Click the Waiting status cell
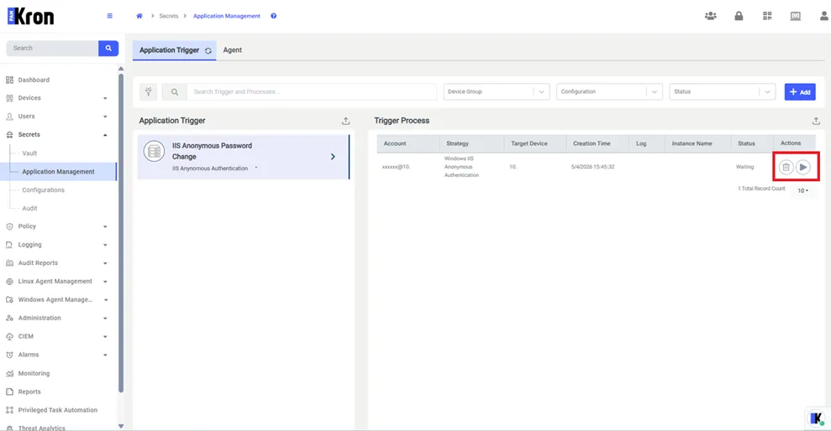Screen dimensions: 831x431 744,167
